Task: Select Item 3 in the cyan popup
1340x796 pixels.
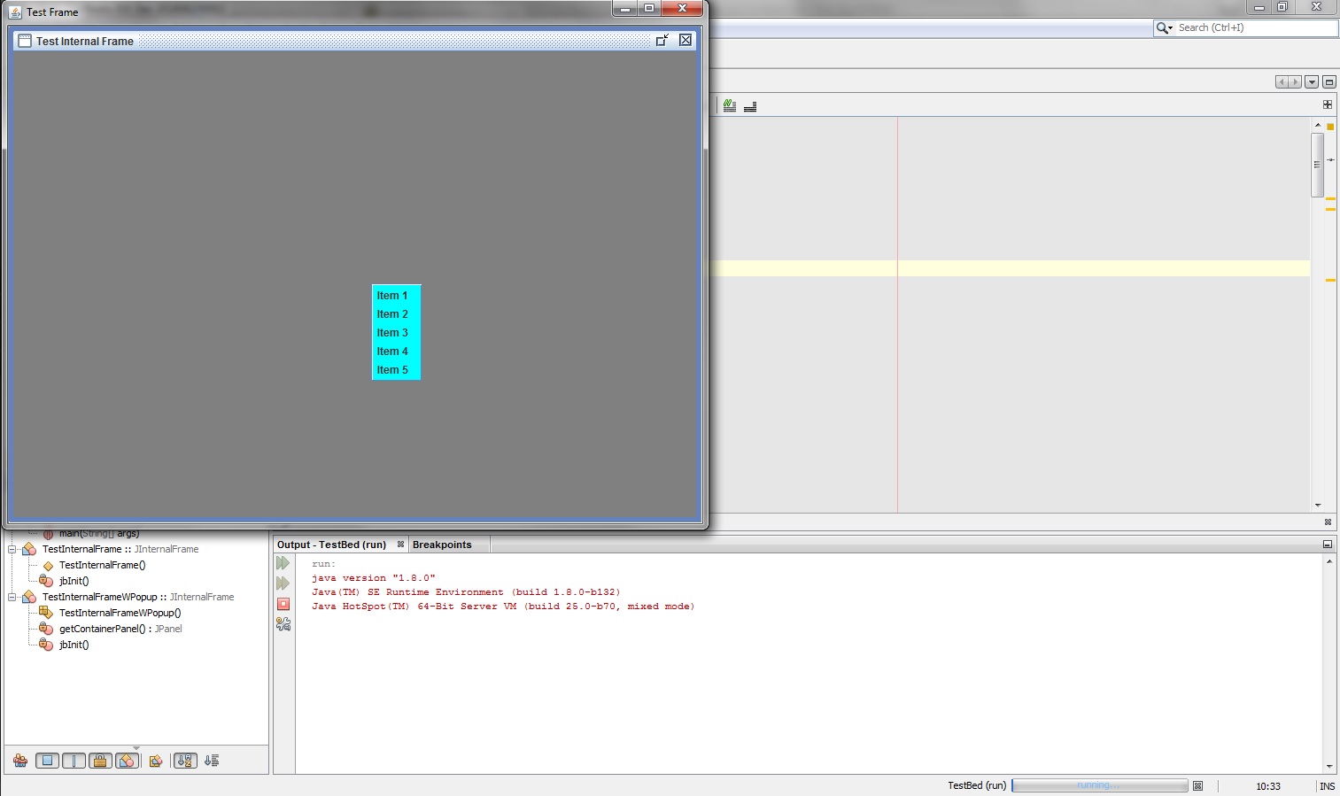Action: (392, 333)
